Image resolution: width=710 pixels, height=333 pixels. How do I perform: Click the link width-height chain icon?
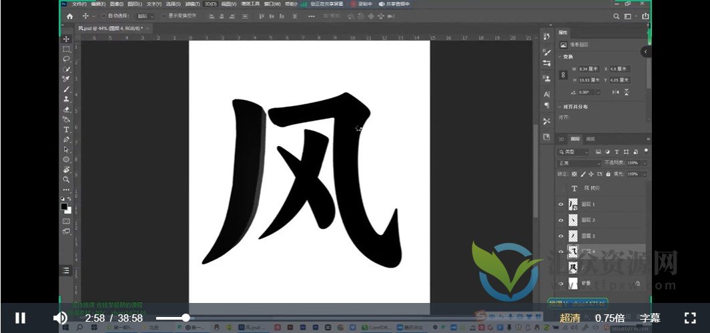563,74
